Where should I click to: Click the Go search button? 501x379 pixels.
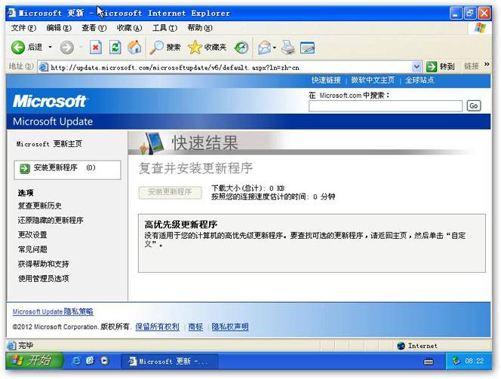click(474, 106)
